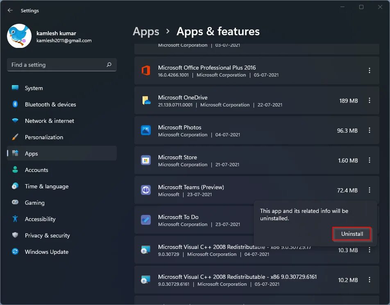390x305 pixels.
Task: Open Windows Update settings
Action: 62,252
